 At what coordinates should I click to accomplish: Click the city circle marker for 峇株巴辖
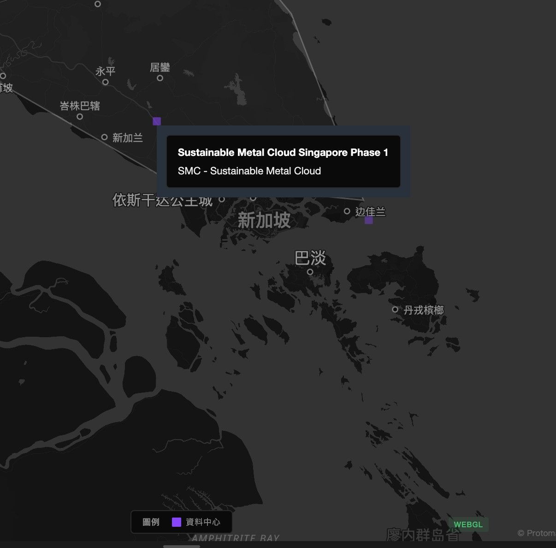coord(80,117)
